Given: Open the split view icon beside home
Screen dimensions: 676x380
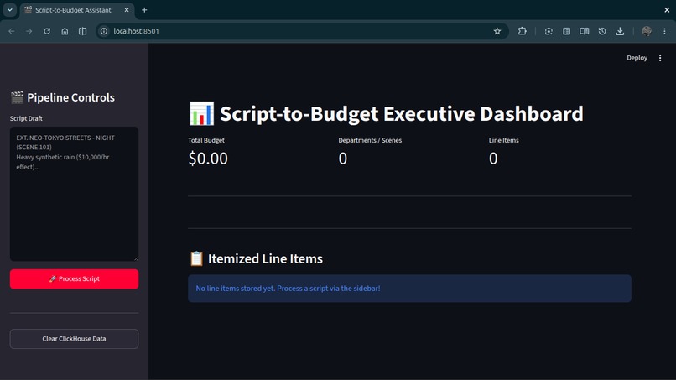Looking at the screenshot, I should coord(82,31).
